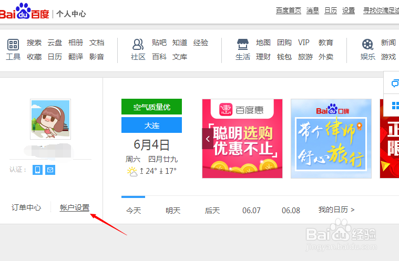The width and height of the screenshot is (399, 261).
Task: Select the 今天 tab
Action: click(134, 211)
